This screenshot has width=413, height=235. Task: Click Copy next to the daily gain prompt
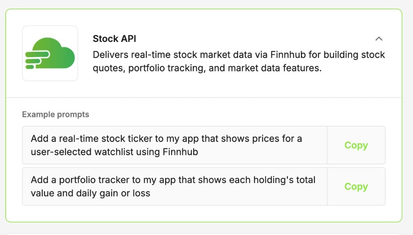click(x=355, y=187)
